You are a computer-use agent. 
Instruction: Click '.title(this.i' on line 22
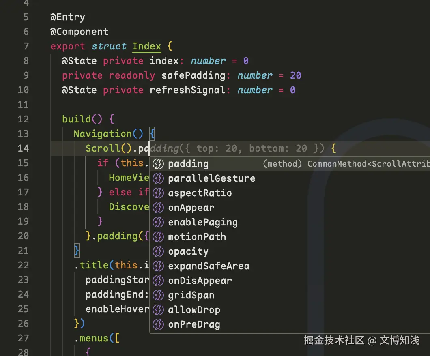coord(112,265)
